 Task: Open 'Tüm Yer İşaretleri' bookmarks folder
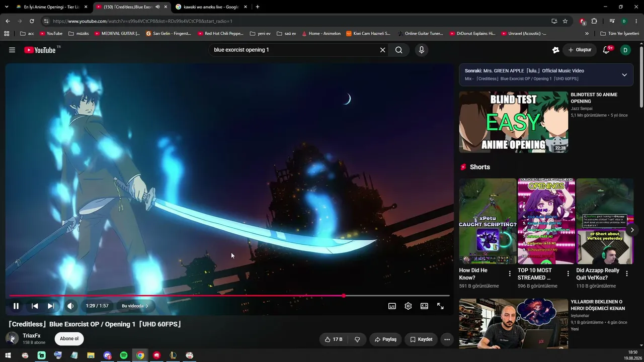point(619,34)
